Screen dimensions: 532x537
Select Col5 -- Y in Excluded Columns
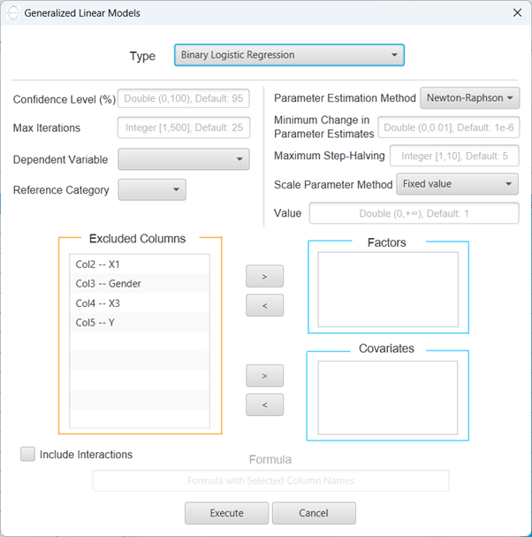coord(140,322)
